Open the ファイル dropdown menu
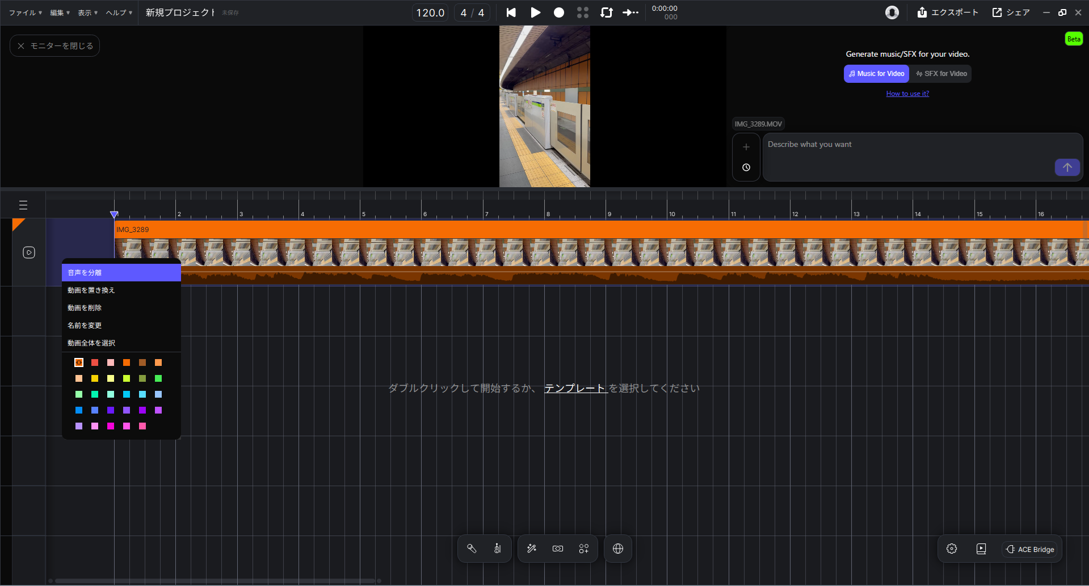1089x586 pixels. click(25, 12)
